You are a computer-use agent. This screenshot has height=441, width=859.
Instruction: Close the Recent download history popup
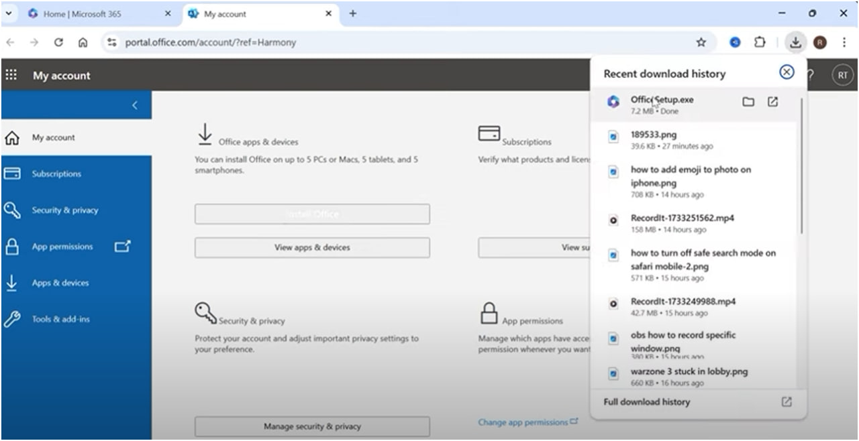(x=787, y=72)
